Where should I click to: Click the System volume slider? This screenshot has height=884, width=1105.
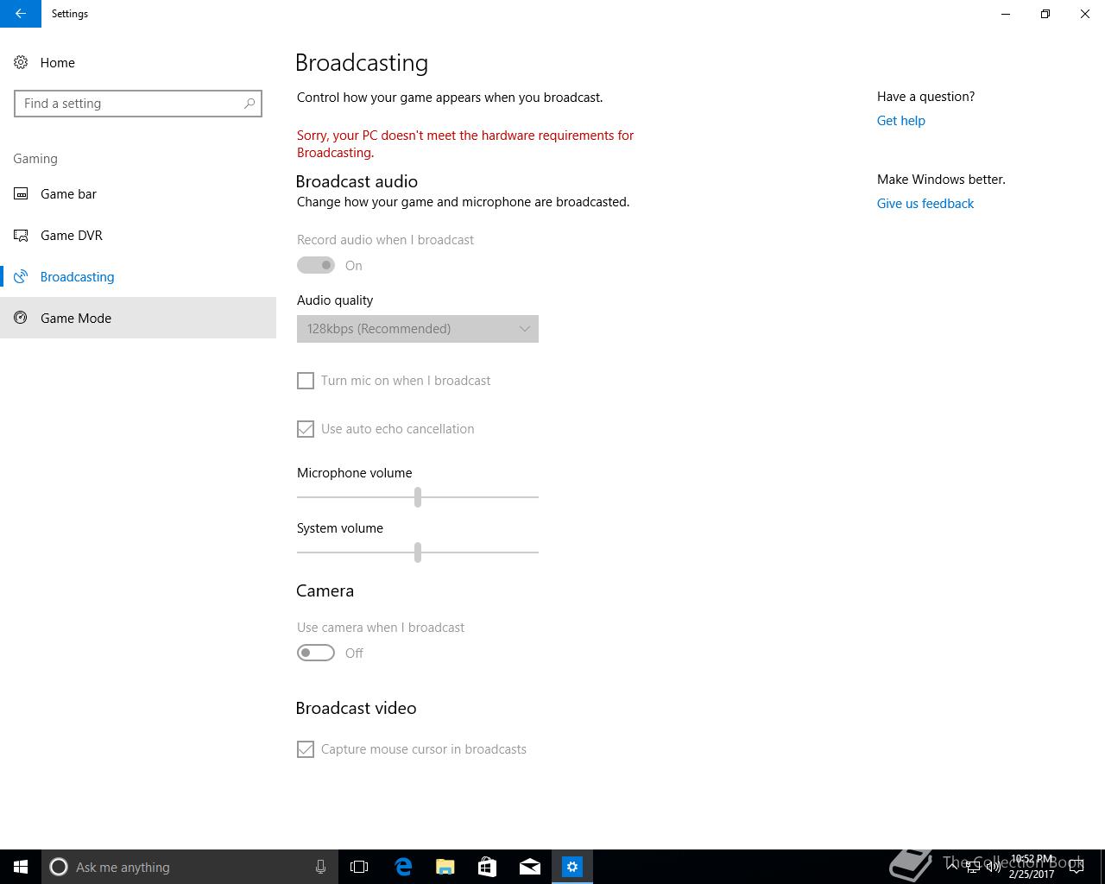[418, 552]
